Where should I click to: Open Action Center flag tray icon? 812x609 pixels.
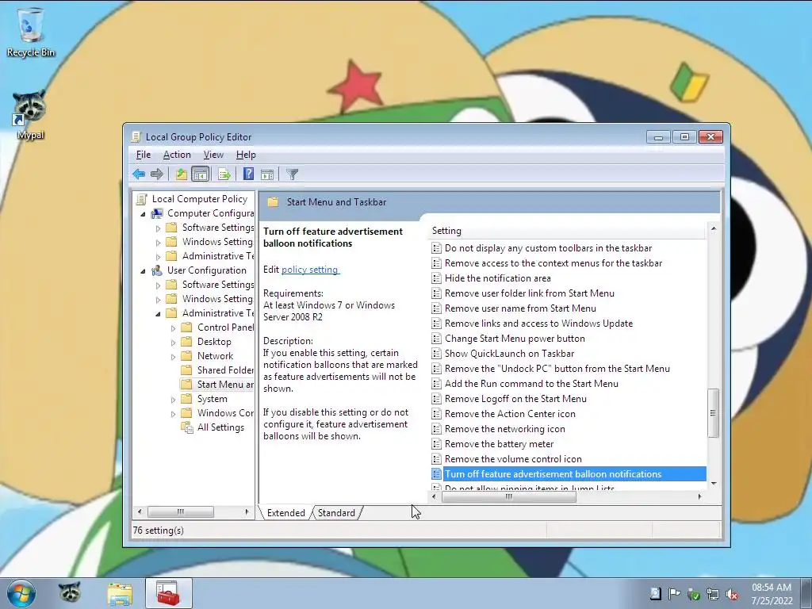pos(674,594)
